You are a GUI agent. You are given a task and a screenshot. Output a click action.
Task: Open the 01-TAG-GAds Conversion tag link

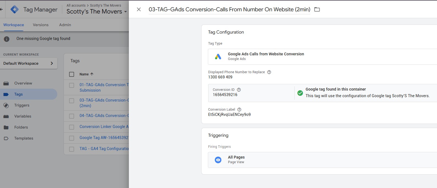[x=104, y=88]
